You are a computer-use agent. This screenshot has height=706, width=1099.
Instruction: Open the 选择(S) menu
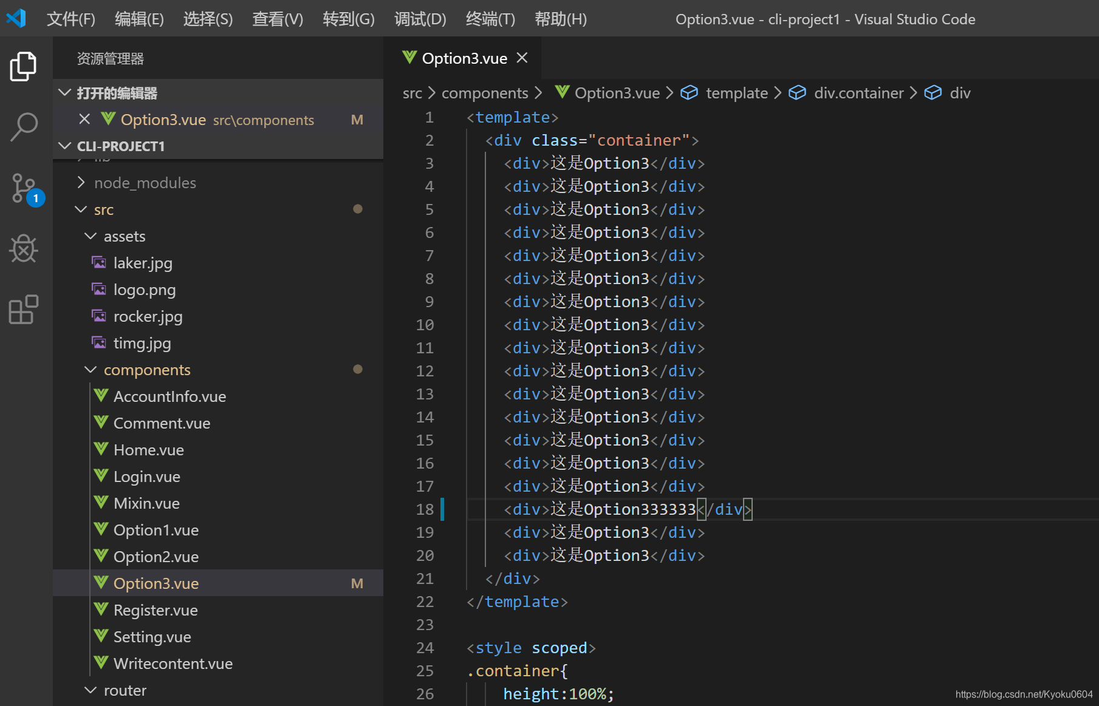(x=208, y=19)
